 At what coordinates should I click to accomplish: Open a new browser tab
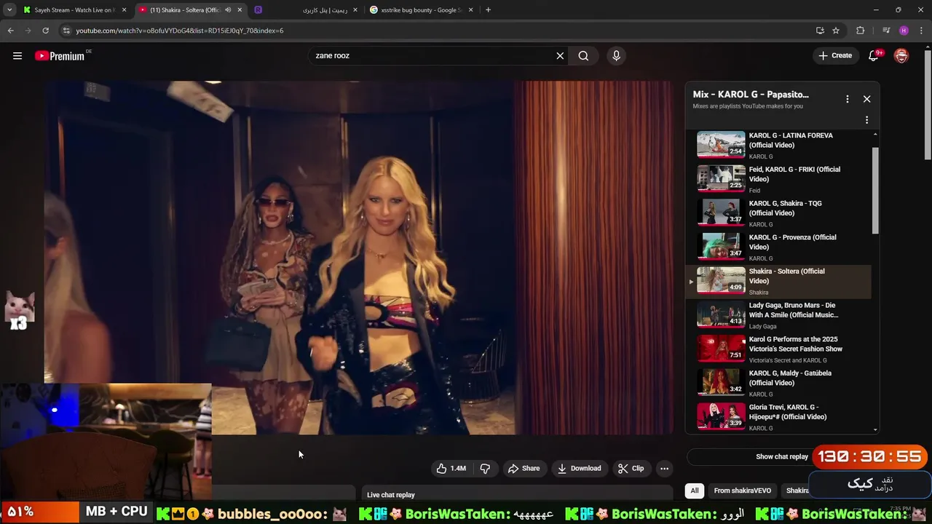point(488,10)
